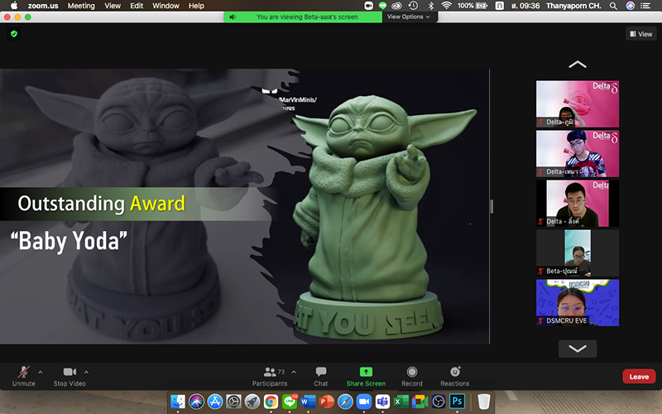Open Microsoft Excel from the Dock
The image size is (662, 414).
(x=401, y=402)
